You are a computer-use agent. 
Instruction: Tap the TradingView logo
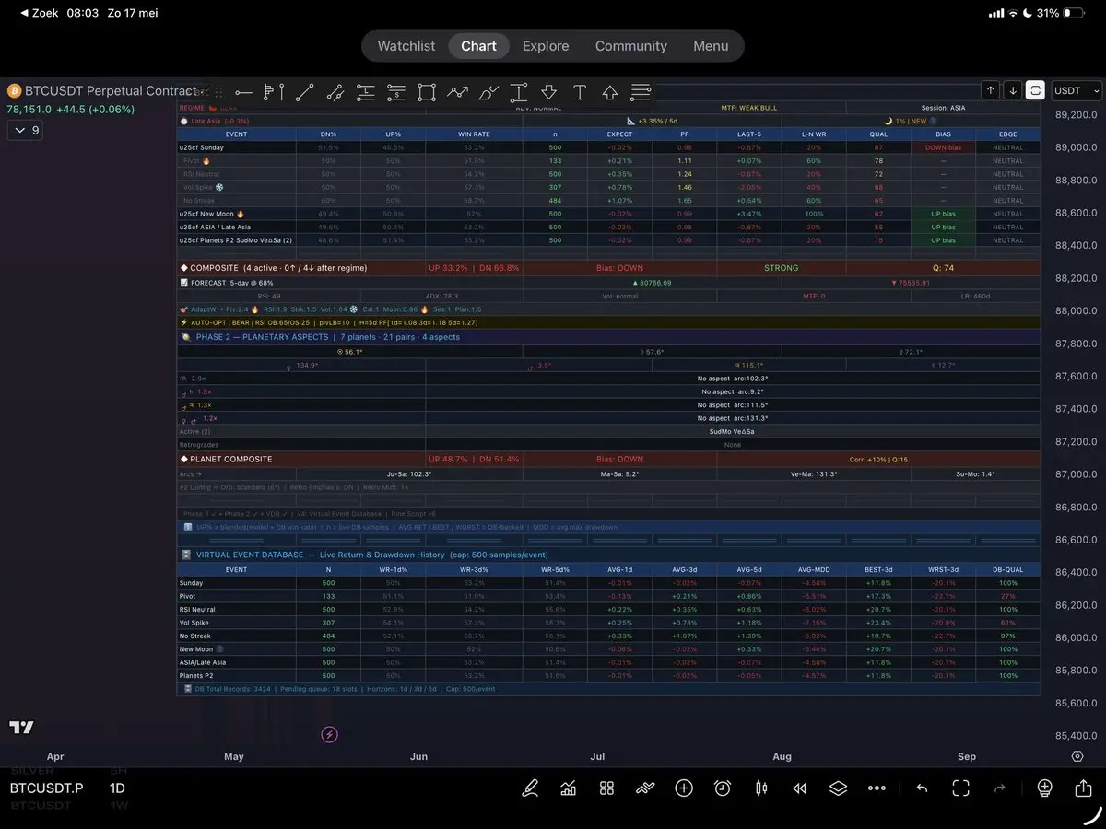22,728
